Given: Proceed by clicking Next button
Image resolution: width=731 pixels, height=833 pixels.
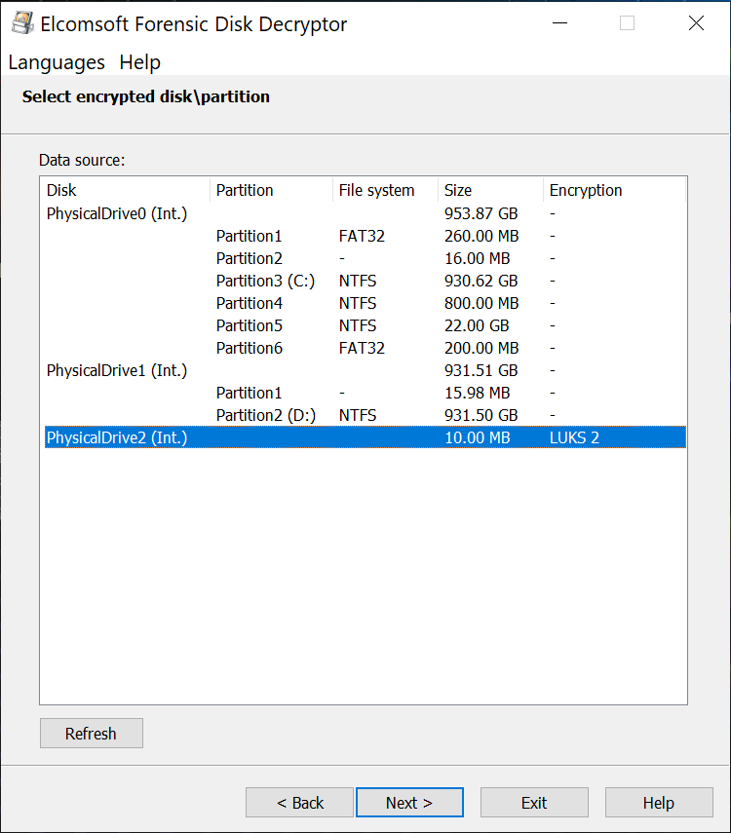Looking at the screenshot, I should [409, 803].
